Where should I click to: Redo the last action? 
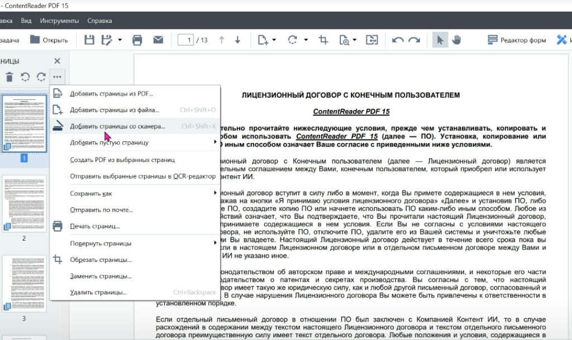point(414,39)
